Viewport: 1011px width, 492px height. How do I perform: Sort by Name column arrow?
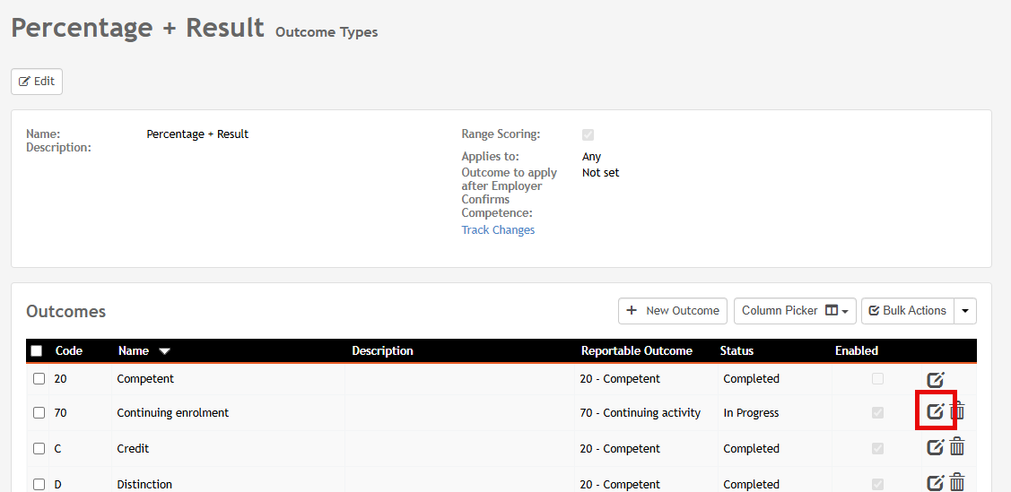pos(164,351)
